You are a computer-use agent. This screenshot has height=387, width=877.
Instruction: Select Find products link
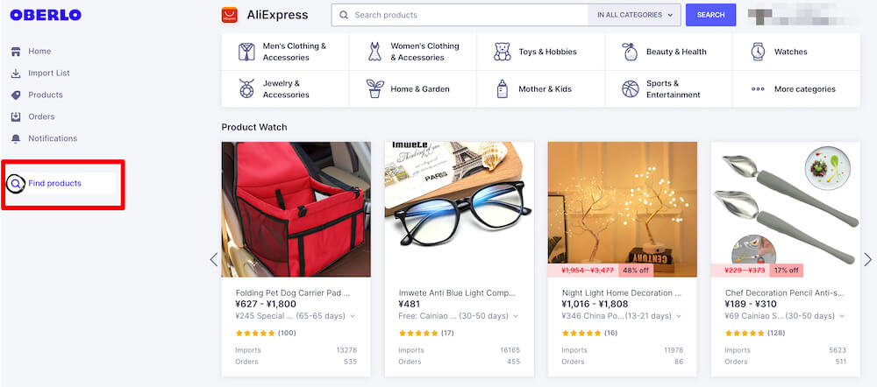[54, 183]
